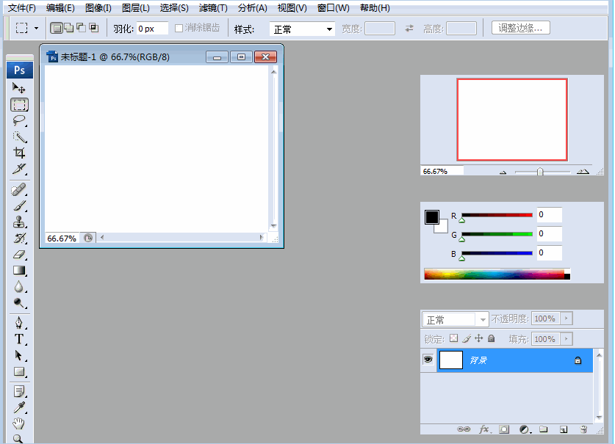
Task: Open 编辑(E) menu
Action: point(60,8)
